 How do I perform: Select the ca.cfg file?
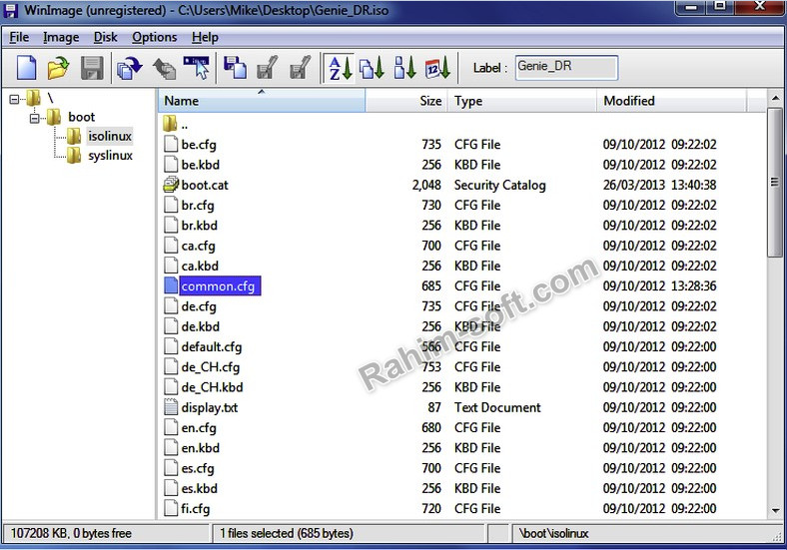pos(199,246)
